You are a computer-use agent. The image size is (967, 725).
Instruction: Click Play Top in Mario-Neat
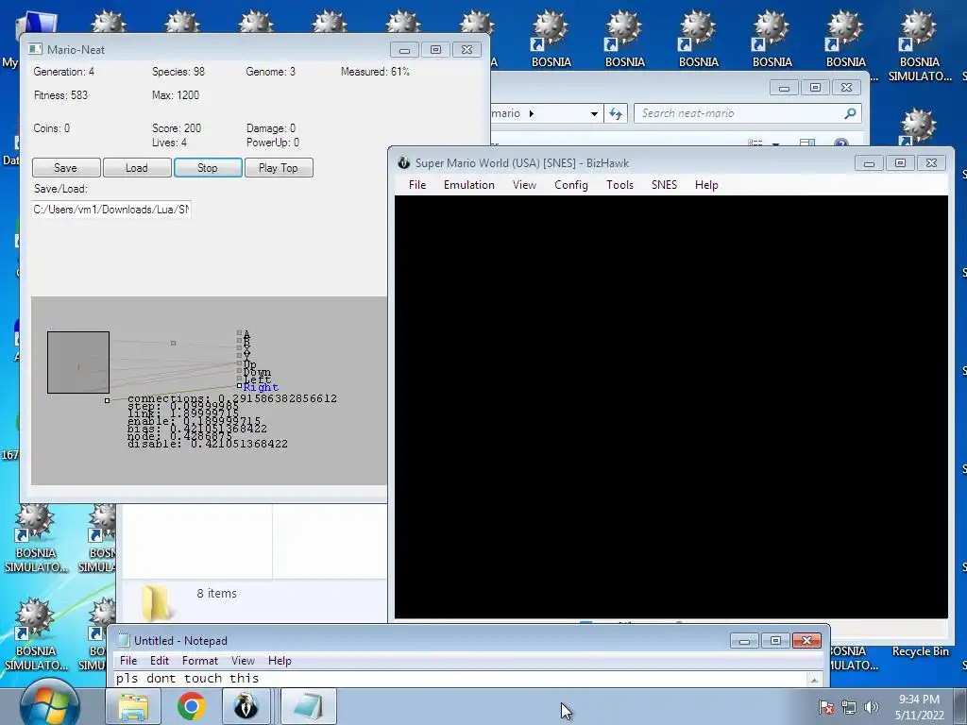[x=279, y=168]
